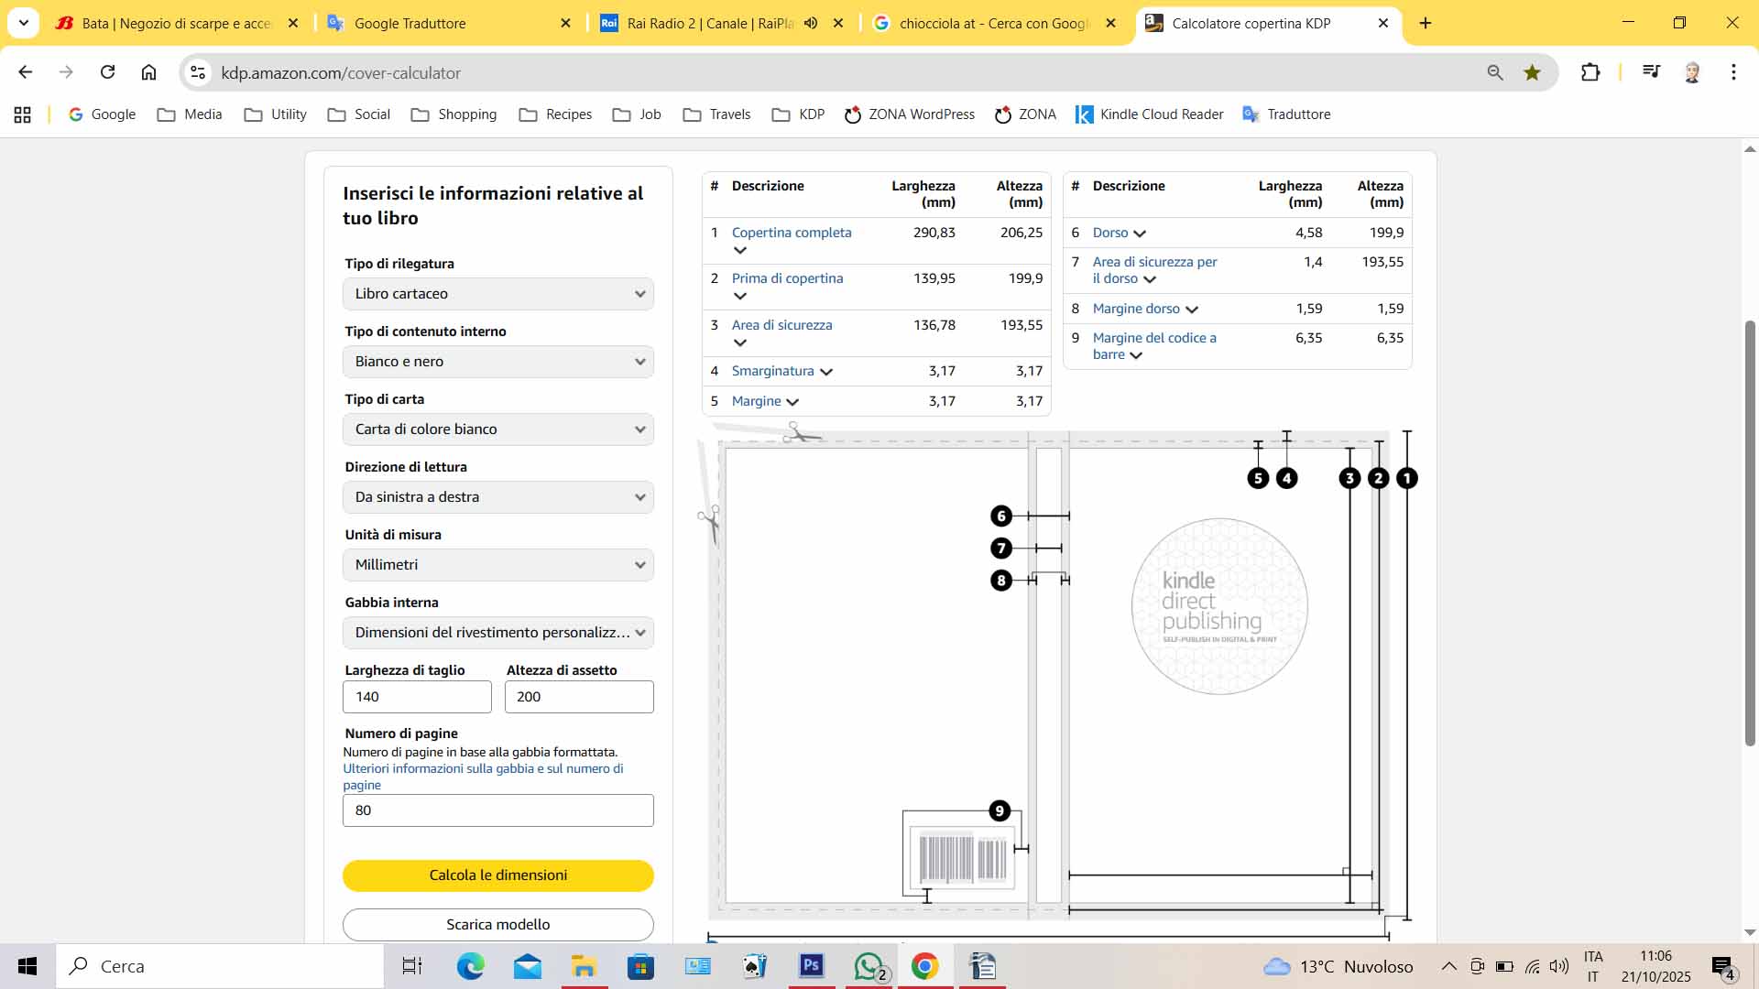This screenshot has width=1759, height=989.
Task: Bookmark page with the star icon
Action: [1532, 72]
